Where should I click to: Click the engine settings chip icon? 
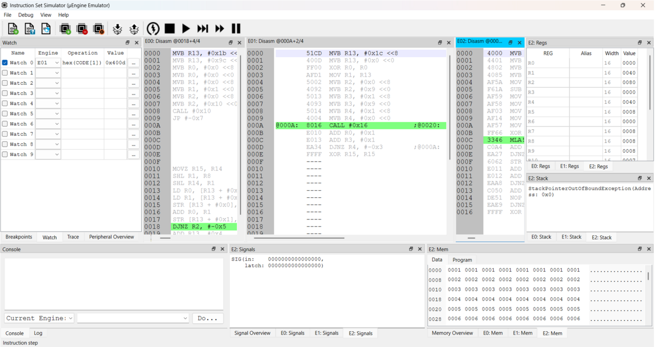[99, 29]
